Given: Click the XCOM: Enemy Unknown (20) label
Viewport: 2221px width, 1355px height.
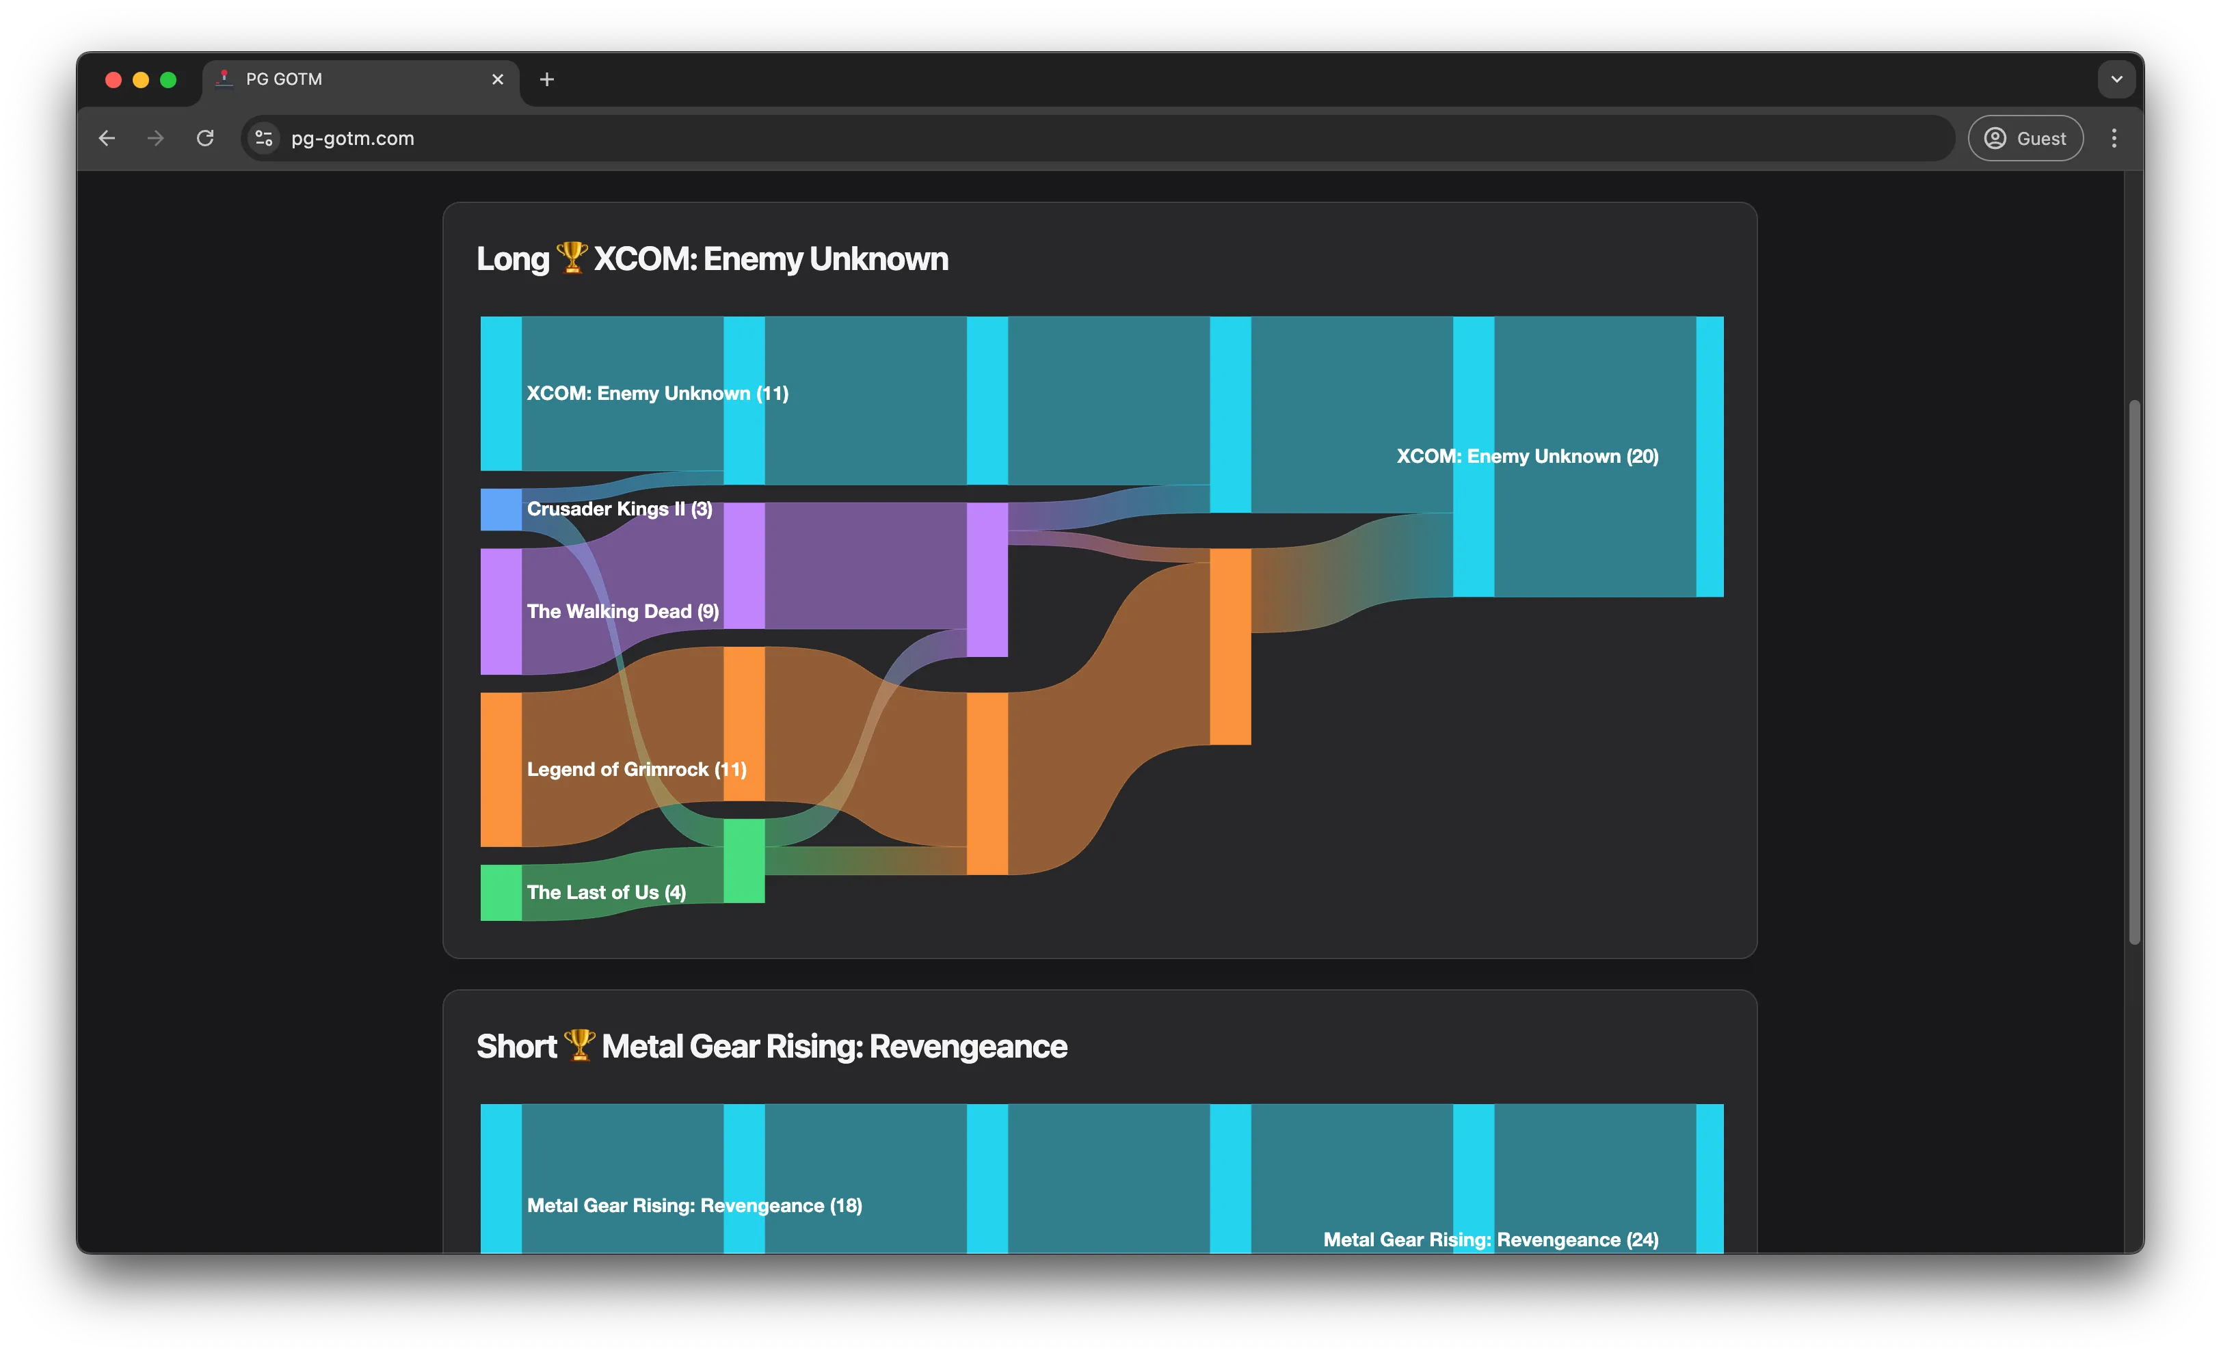Looking at the screenshot, I should (1527, 456).
